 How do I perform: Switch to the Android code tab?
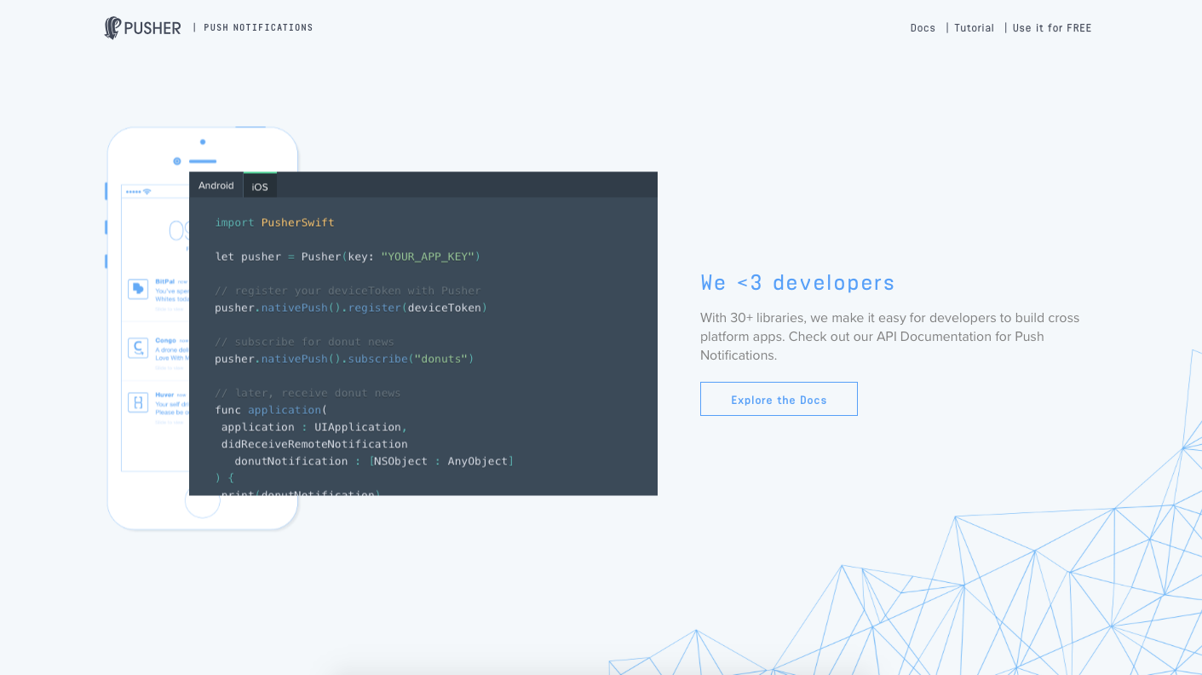coord(216,185)
